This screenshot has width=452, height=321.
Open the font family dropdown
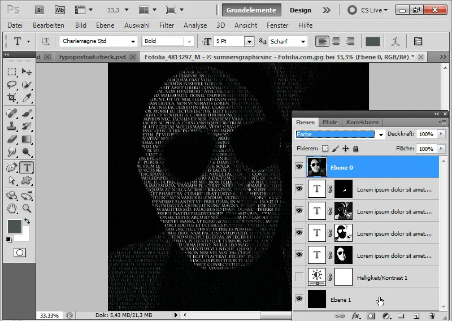pos(133,41)
